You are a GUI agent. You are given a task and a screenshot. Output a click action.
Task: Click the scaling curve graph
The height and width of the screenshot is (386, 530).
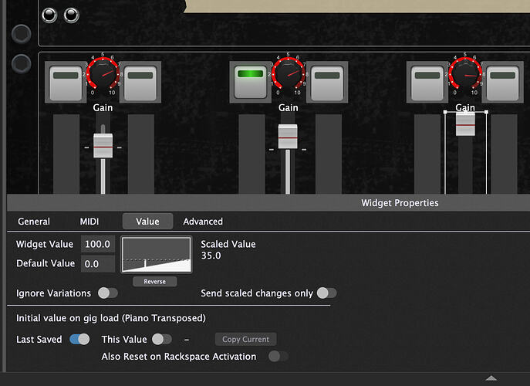[x=157, y=255]
